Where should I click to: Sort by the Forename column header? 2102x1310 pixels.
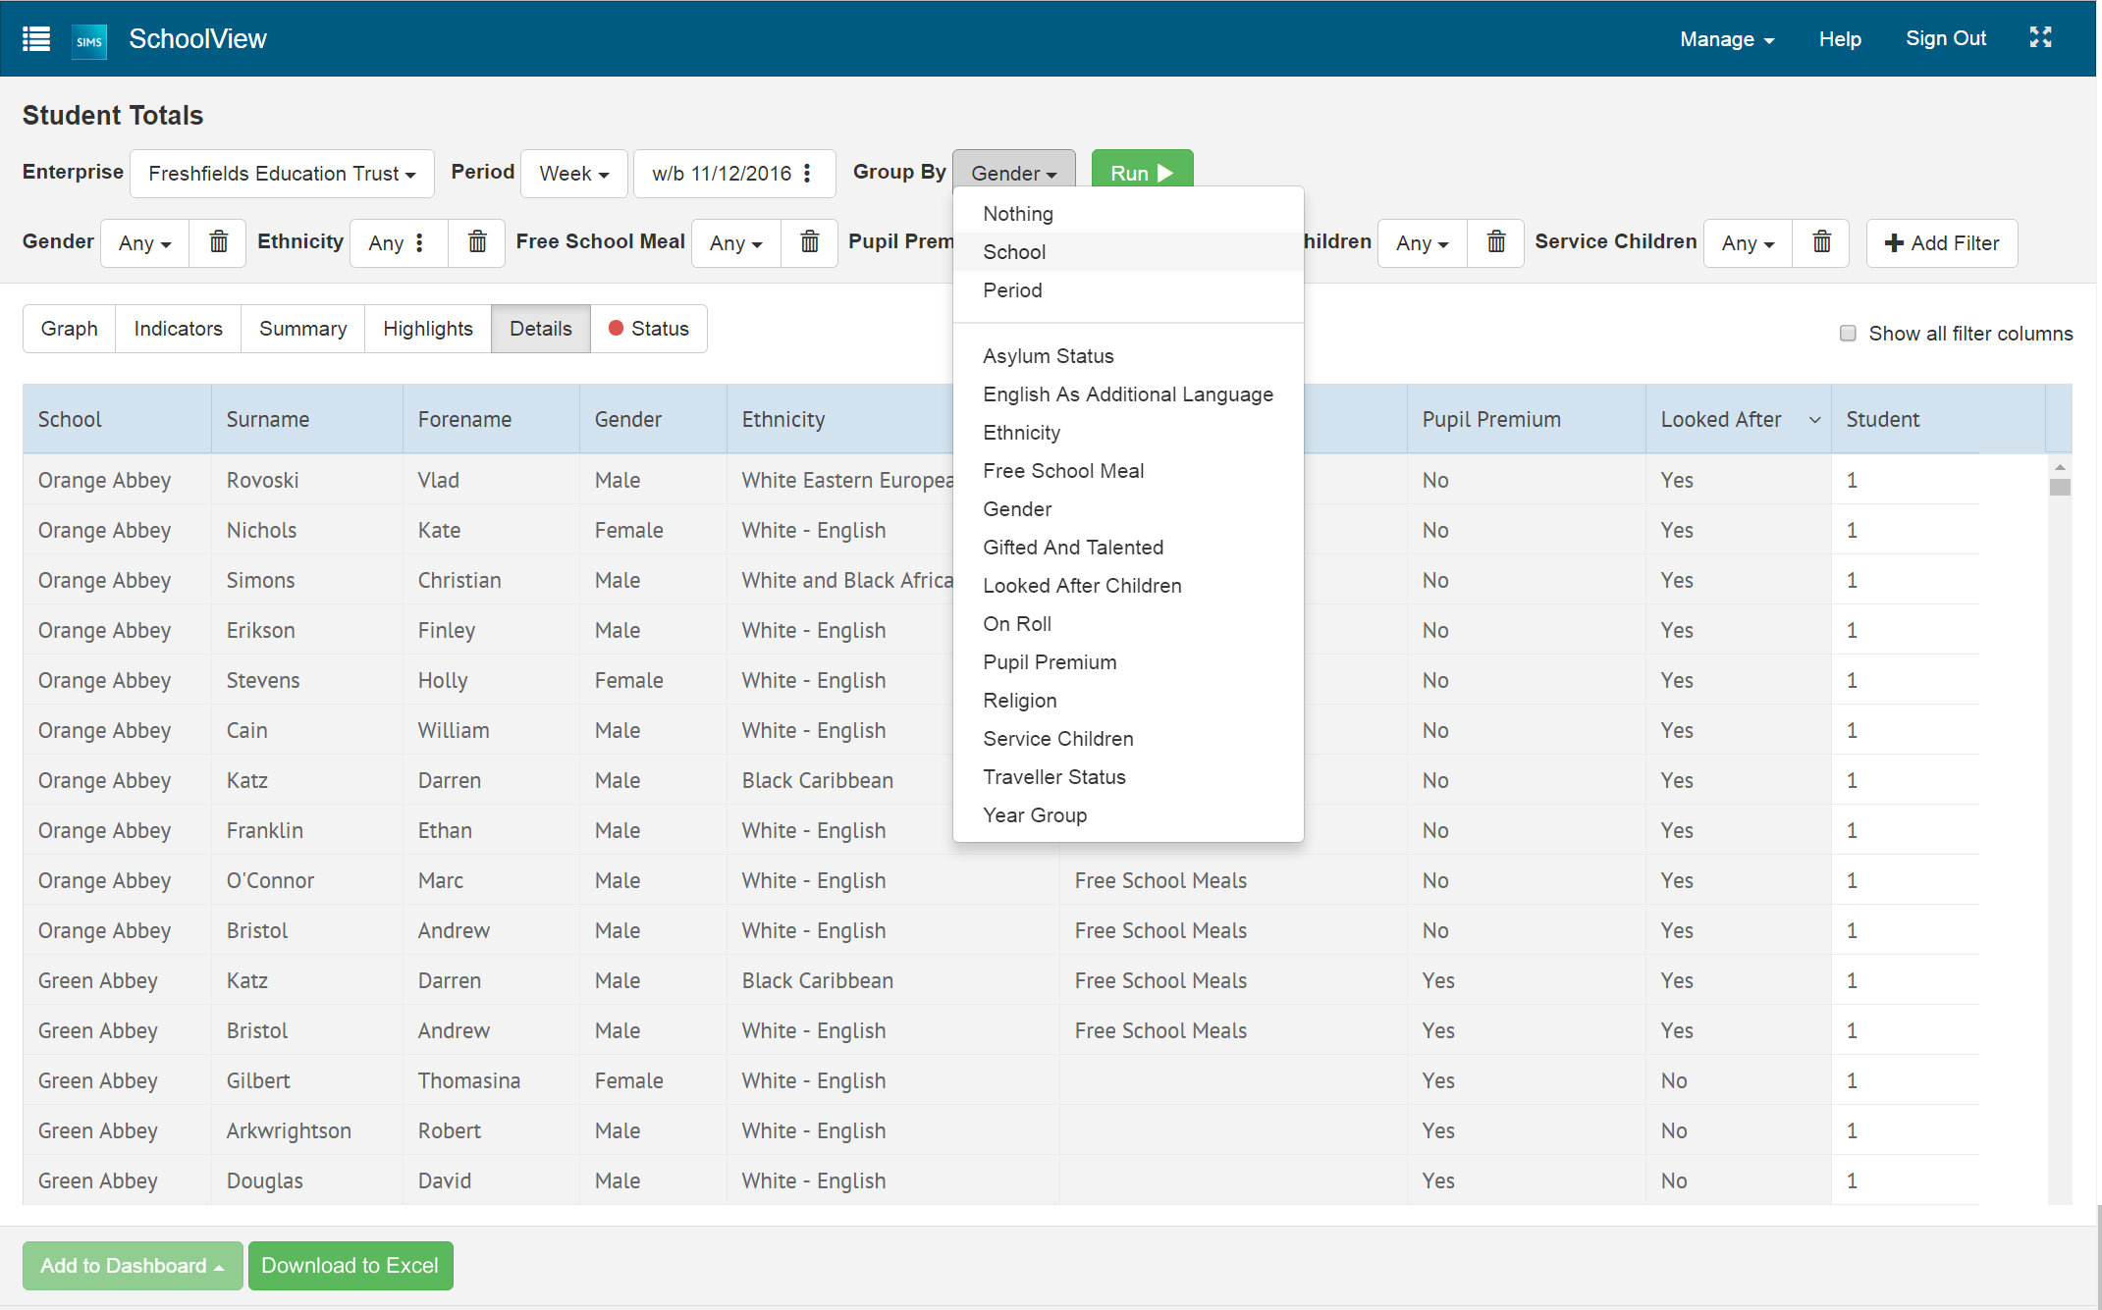tap(491, 420)
